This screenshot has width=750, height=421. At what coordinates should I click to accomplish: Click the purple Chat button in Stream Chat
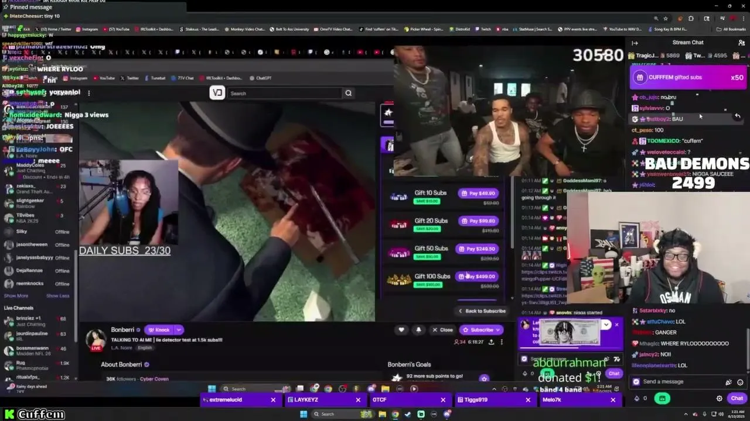[737, 398]
